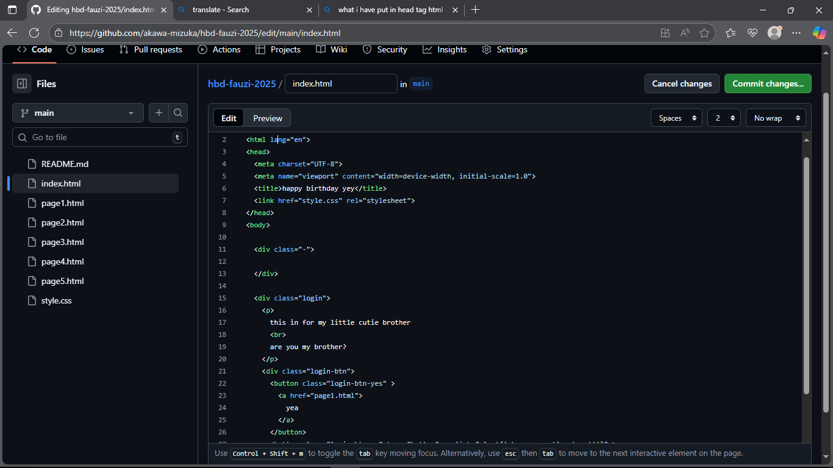Open the main branch dropdown
833x468 pixels.
77,113
